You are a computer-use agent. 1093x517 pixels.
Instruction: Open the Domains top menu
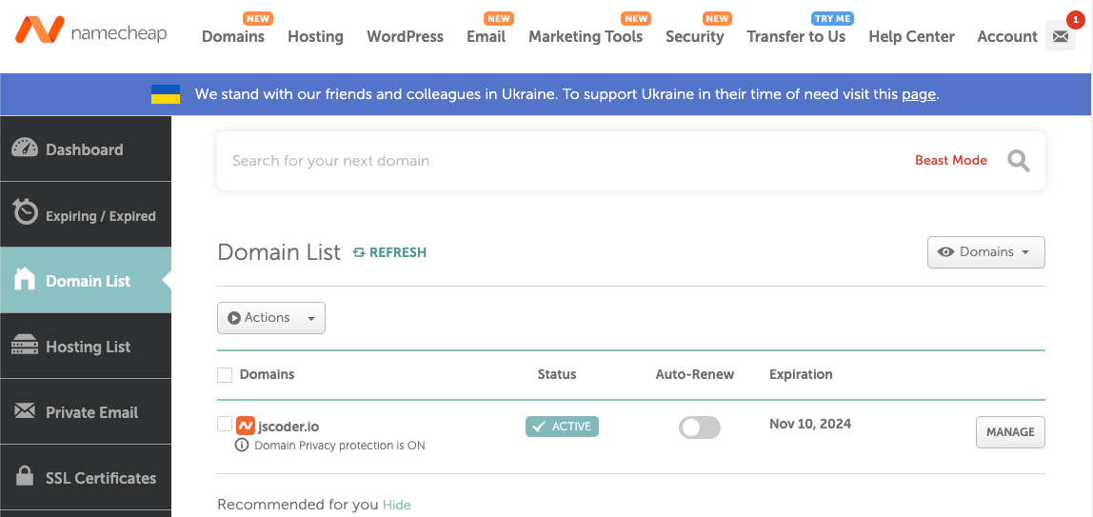click(x=233, y=36)
